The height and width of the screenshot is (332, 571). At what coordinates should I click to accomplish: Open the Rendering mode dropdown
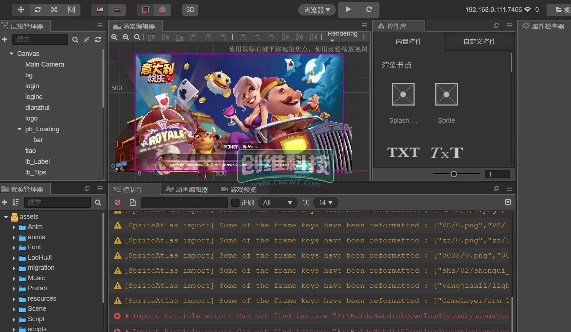pyautogui.click(x=342, y=36)
